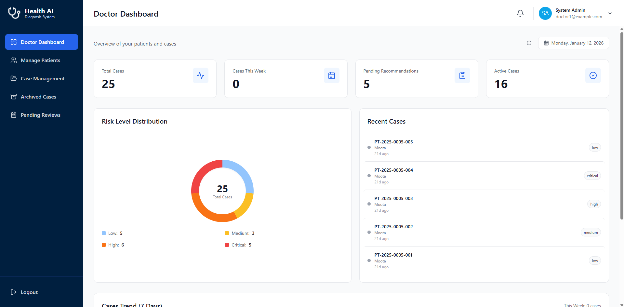
Task: Click the Doctor Dashboard grid icon
Action: (x=14, y=42)
